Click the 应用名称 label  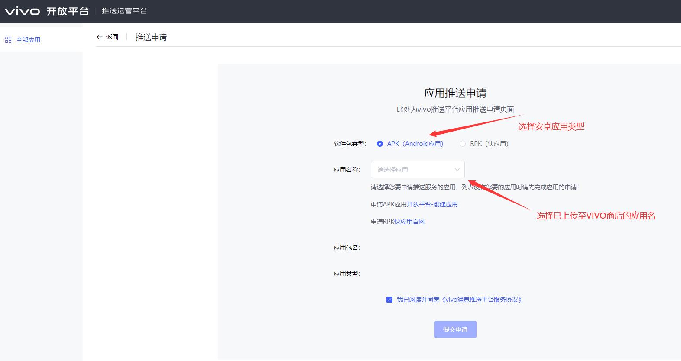(x=347, y=170)
